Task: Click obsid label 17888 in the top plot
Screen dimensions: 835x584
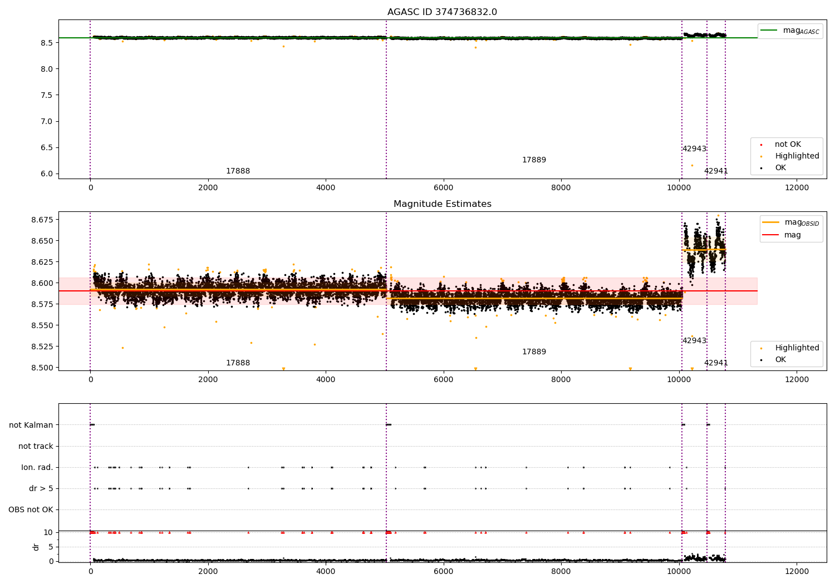Action: tap(238, 171)
